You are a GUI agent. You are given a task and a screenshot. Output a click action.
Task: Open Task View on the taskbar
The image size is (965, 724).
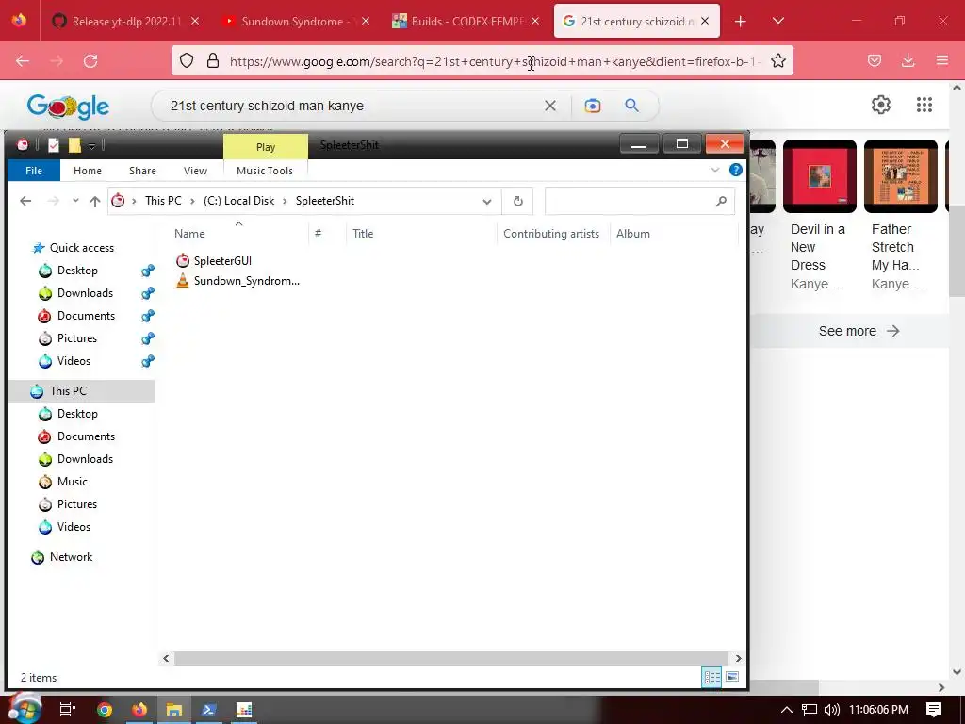pyautogui.click(x=67, y=710)
